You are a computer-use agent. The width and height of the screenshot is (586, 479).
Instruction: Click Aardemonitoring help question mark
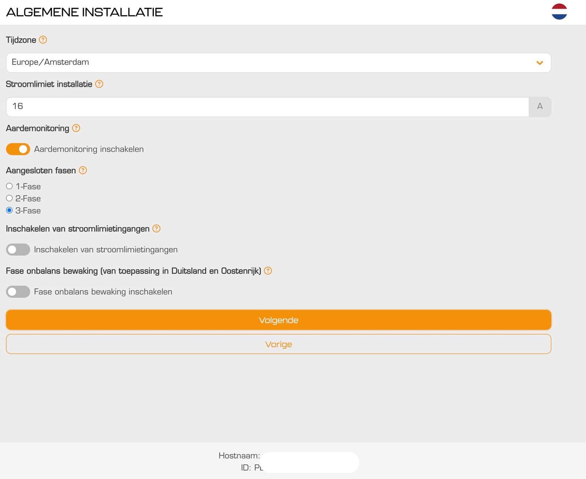(76, 128)
